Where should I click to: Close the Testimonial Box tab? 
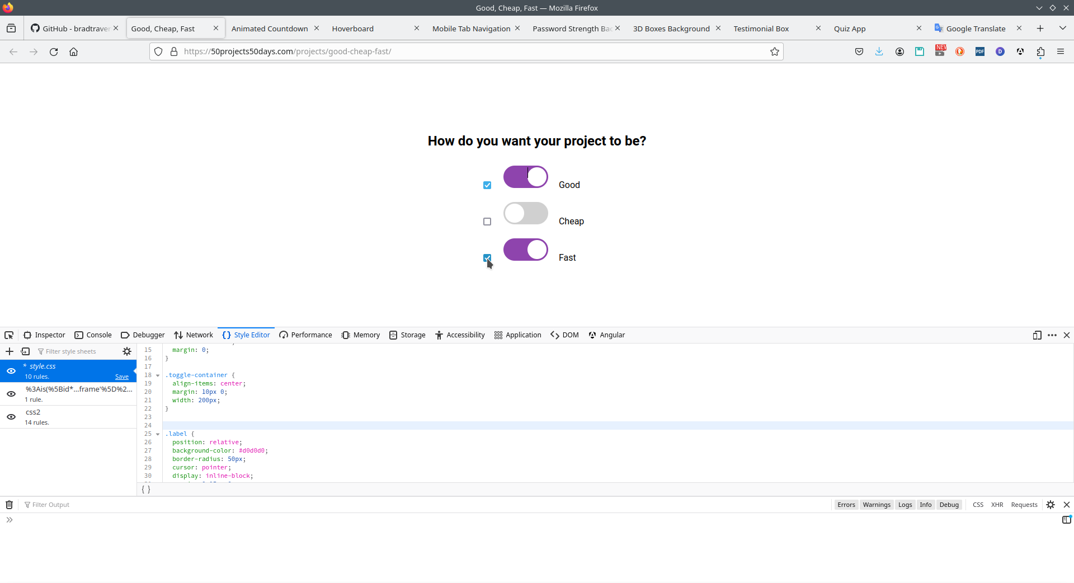click(818, 29)
